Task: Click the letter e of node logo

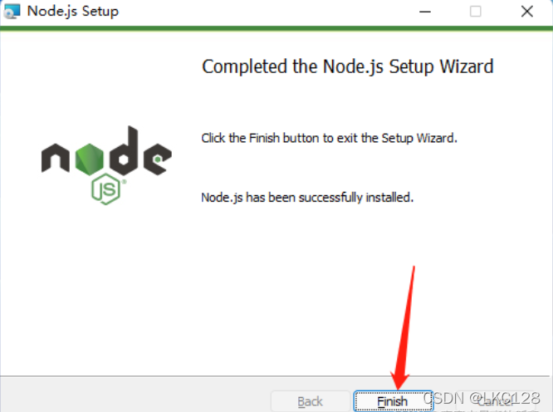Action: point(157,159)
